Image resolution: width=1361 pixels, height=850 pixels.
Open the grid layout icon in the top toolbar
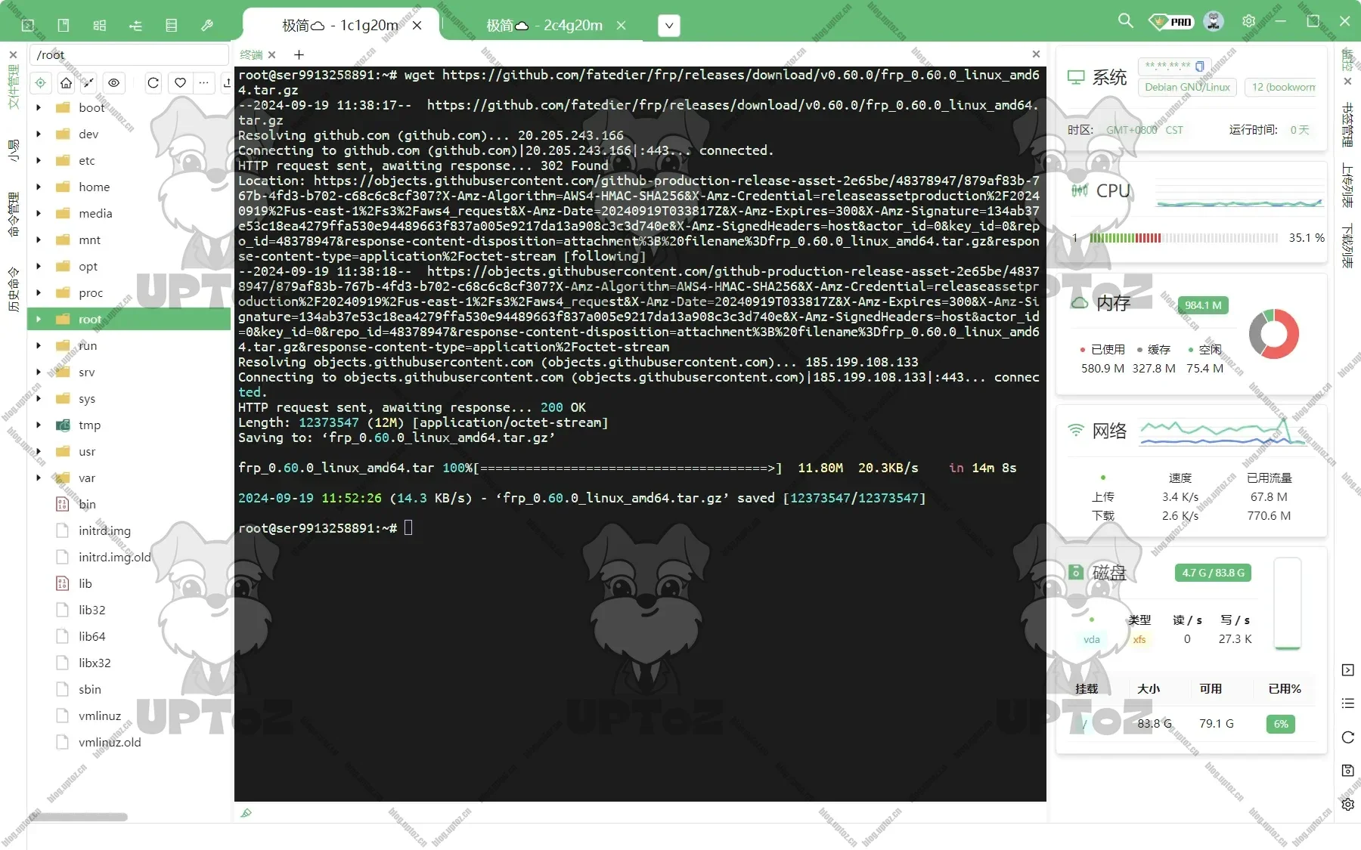coord(100,25)
